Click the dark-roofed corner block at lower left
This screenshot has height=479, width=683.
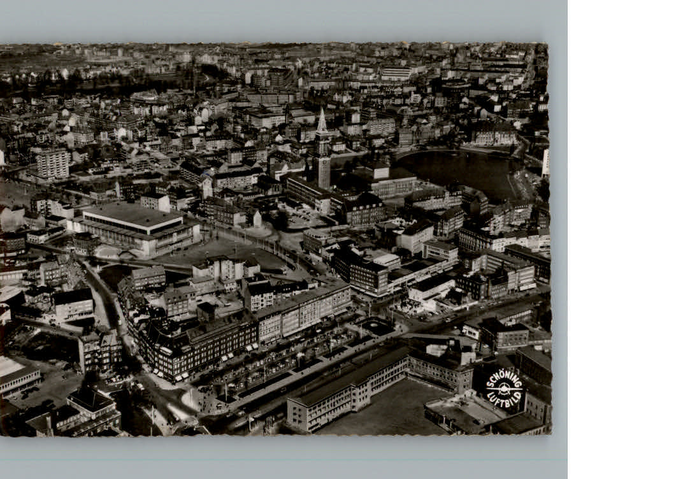point(191,347)
